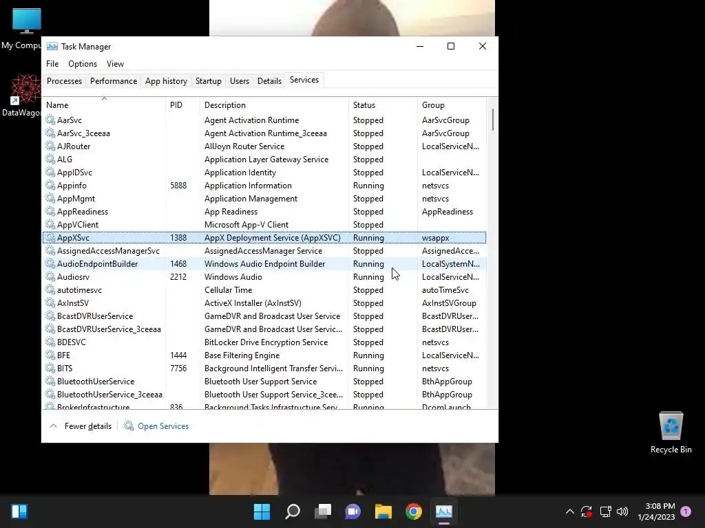Click the ALG service gear icon
Screen dimensions: 705x528
pyautogui.click(x=50, y=159)
